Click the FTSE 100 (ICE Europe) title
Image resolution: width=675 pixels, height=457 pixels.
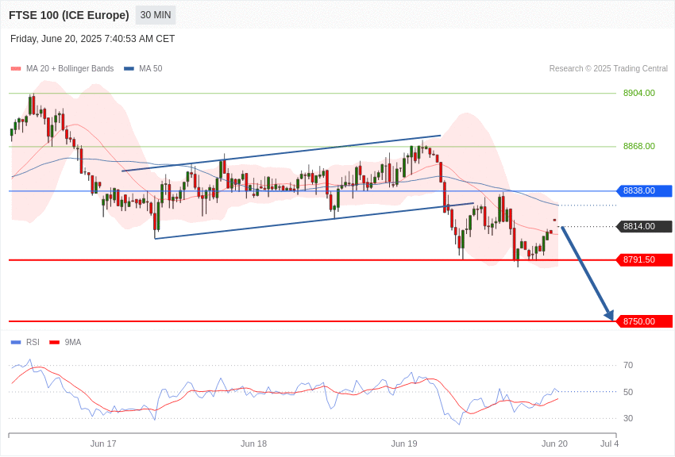click(69, 15)
